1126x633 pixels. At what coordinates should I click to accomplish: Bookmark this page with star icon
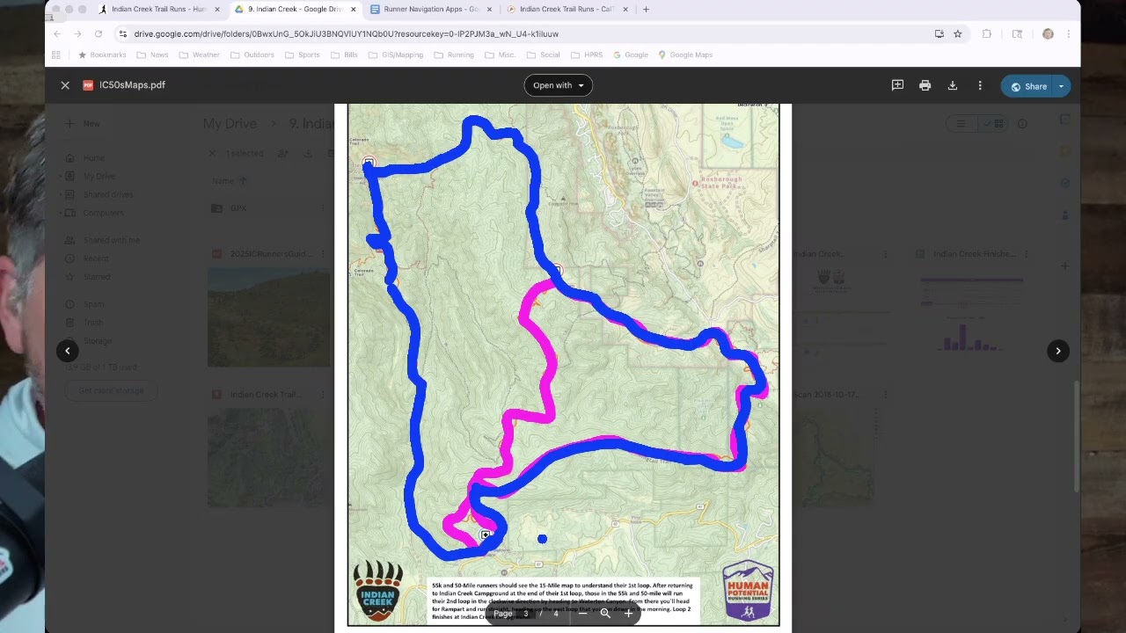[x=957, y=33]
